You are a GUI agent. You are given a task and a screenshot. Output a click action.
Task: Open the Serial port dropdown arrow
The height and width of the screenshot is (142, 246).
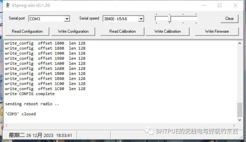coord(67,19)
